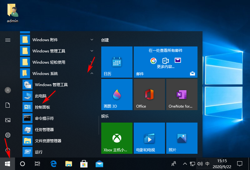
Task: Open the Photos (照片) tile
Action: point(182,138)
